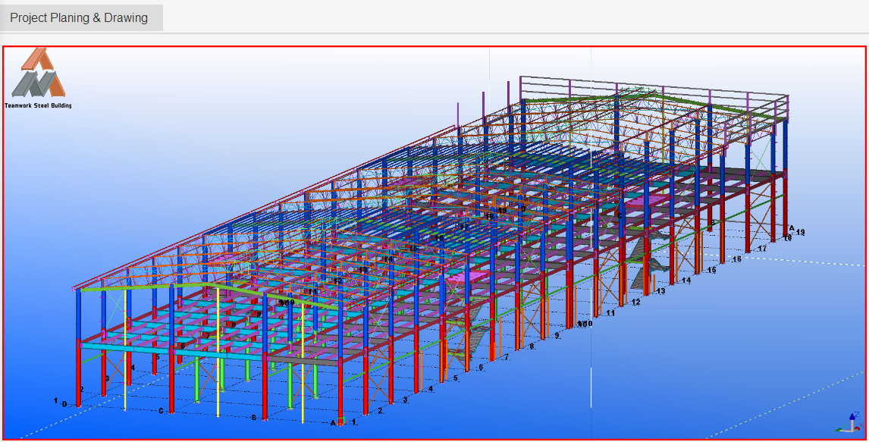Click grid number 1 at the bottom left
The image size is (869, 442).
(55, 400)
